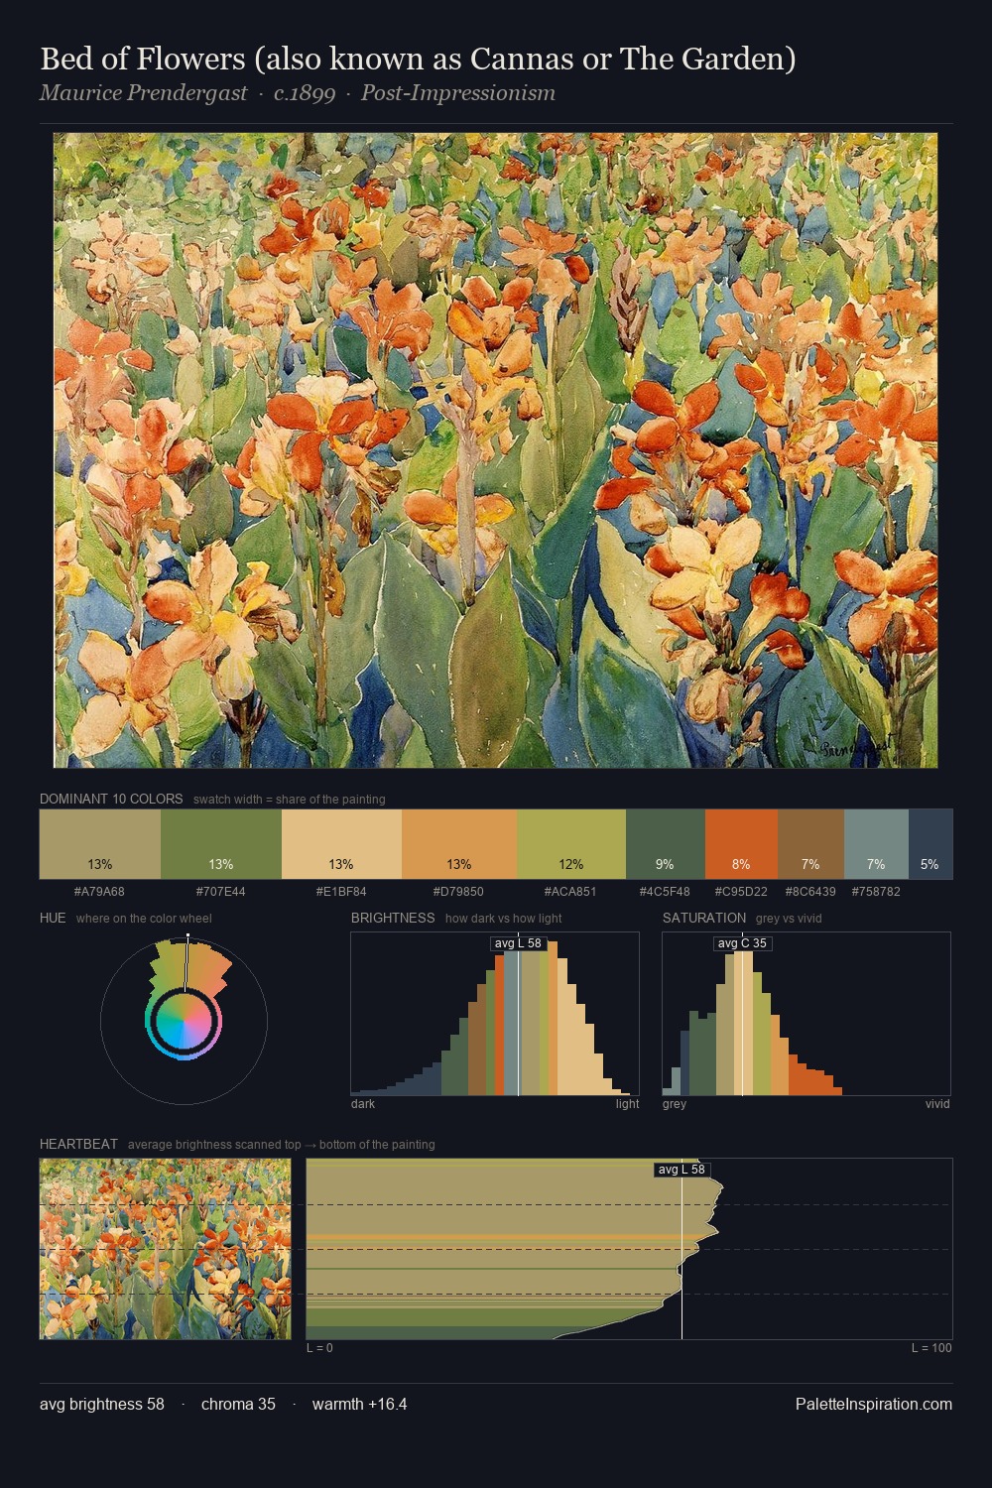The image size is (992, 1488).
Task: Click the BRIGHTNESS section heading
Action: click(393, 918)
